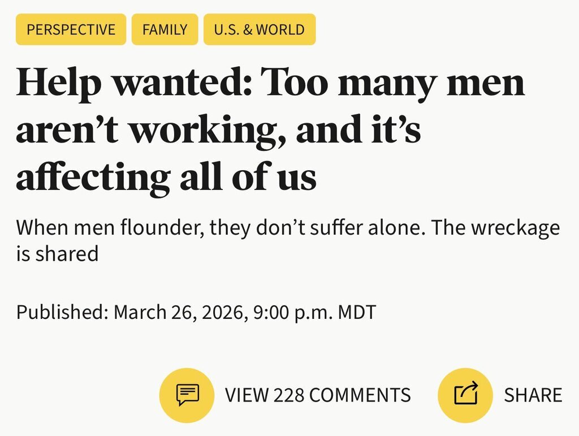Click "is shared" on subheadline's last line
This screenshot has height=436, width=579.
pos(57,254)
